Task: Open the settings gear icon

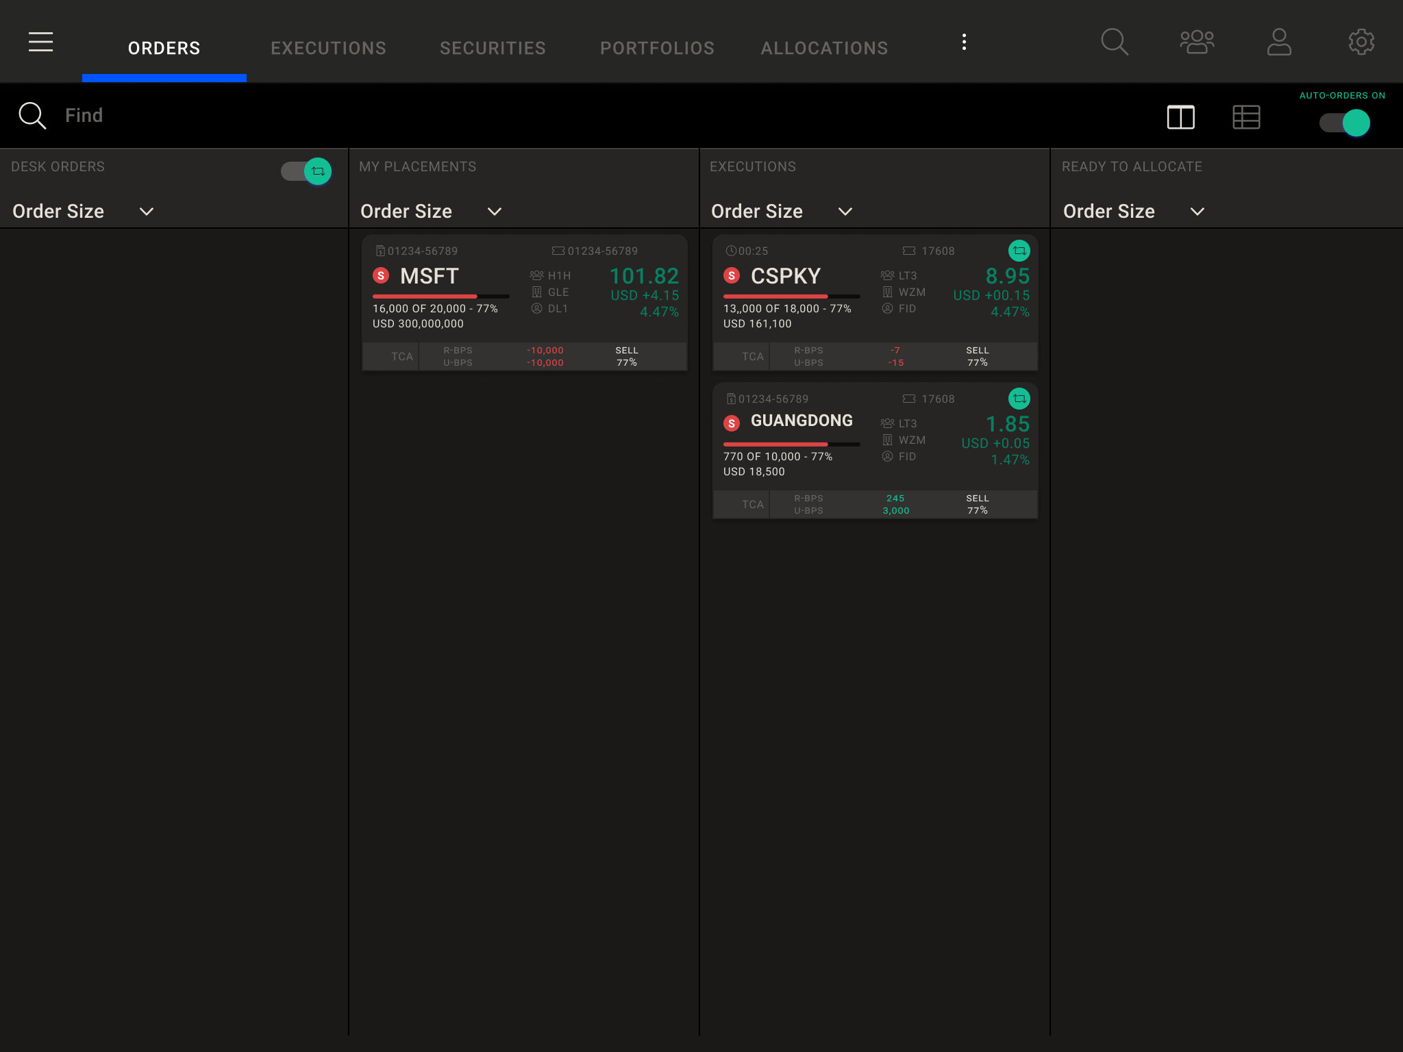Action: [x=1361, y=42]
